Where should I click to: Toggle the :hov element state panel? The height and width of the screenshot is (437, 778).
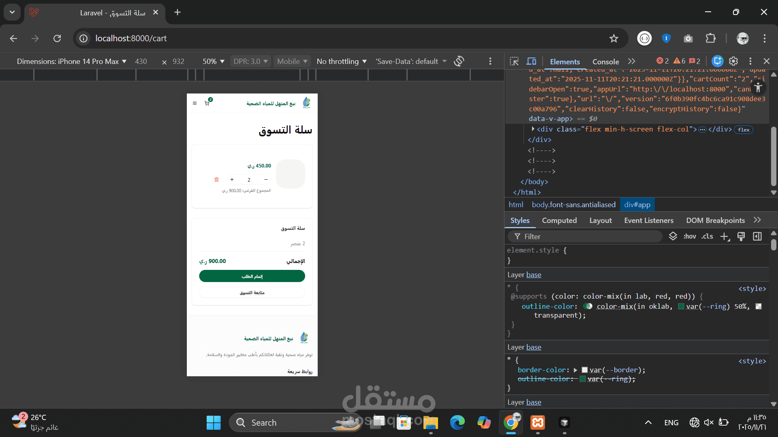(689, 236)
